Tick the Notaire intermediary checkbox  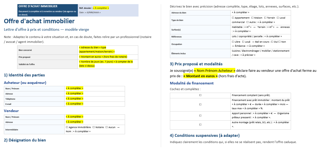[x=94, y=127]
